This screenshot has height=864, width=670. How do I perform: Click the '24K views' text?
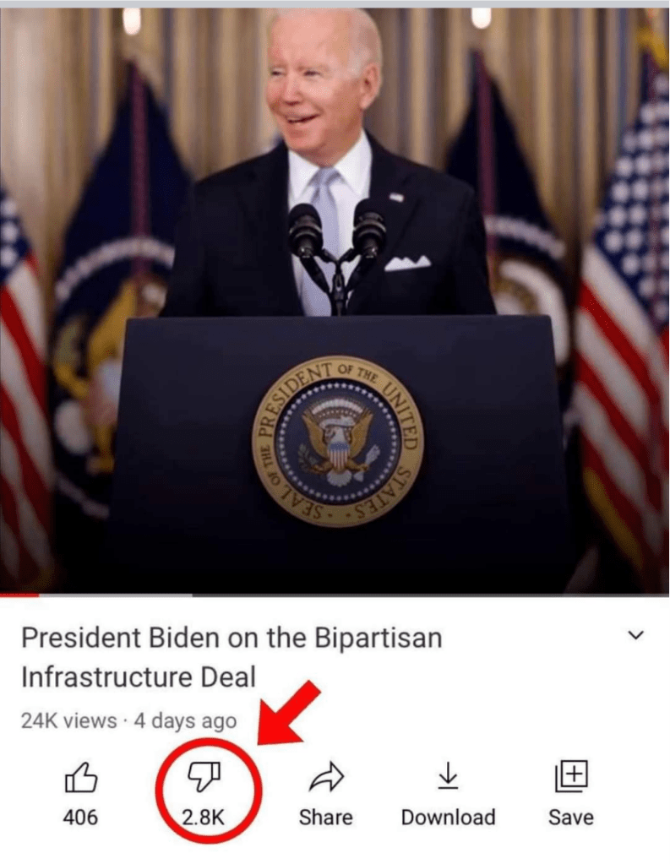coord(69,720)
